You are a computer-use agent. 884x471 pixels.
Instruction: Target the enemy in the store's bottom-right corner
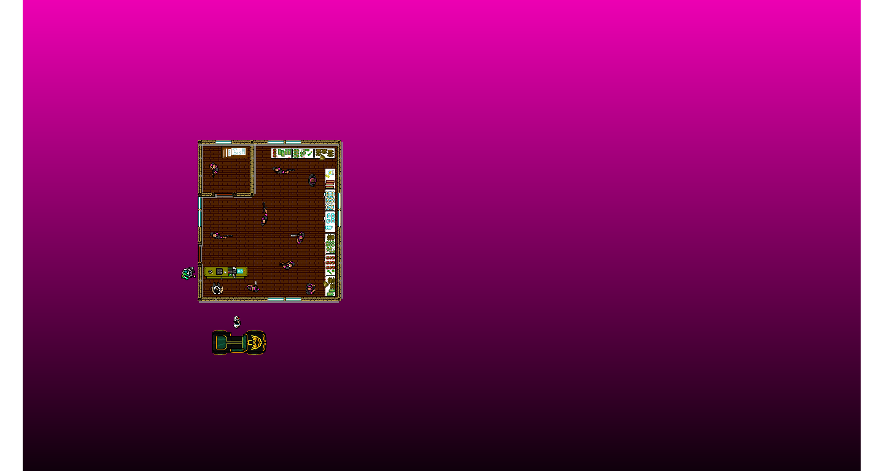tap(311, 288)
